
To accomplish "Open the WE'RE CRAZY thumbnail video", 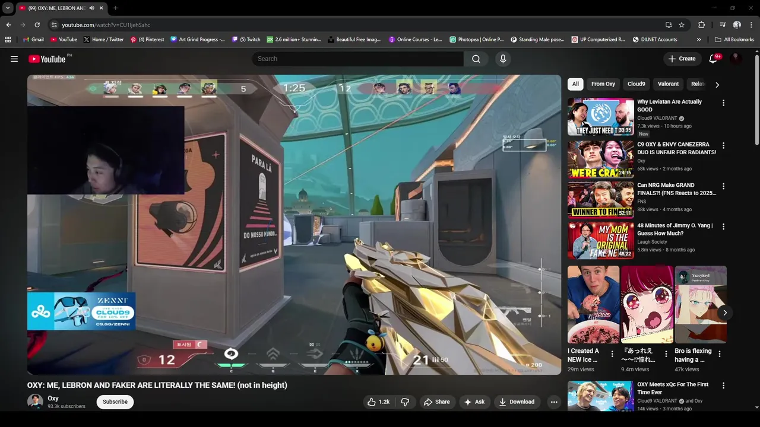I will (x=600, y=160).
